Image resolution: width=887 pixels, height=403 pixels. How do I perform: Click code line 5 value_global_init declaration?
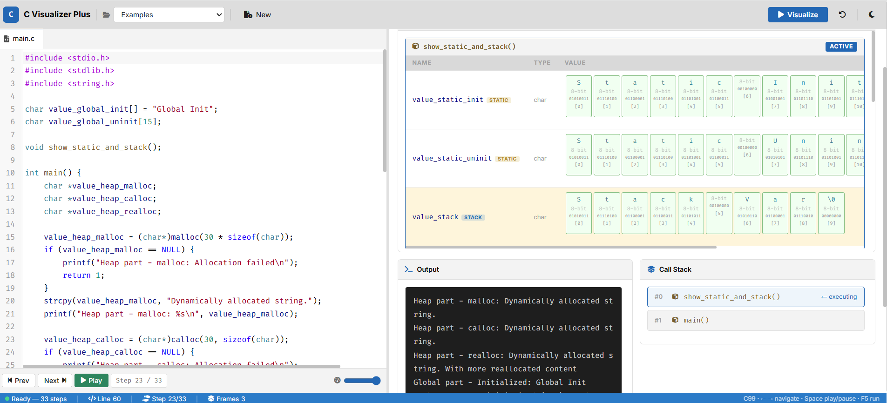121,109
